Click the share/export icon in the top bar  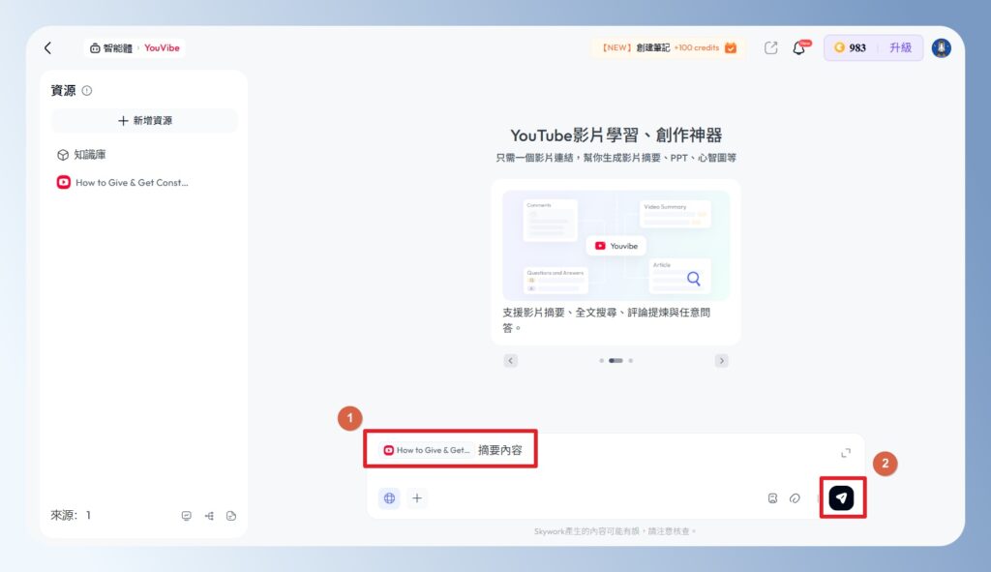(770, 46)
